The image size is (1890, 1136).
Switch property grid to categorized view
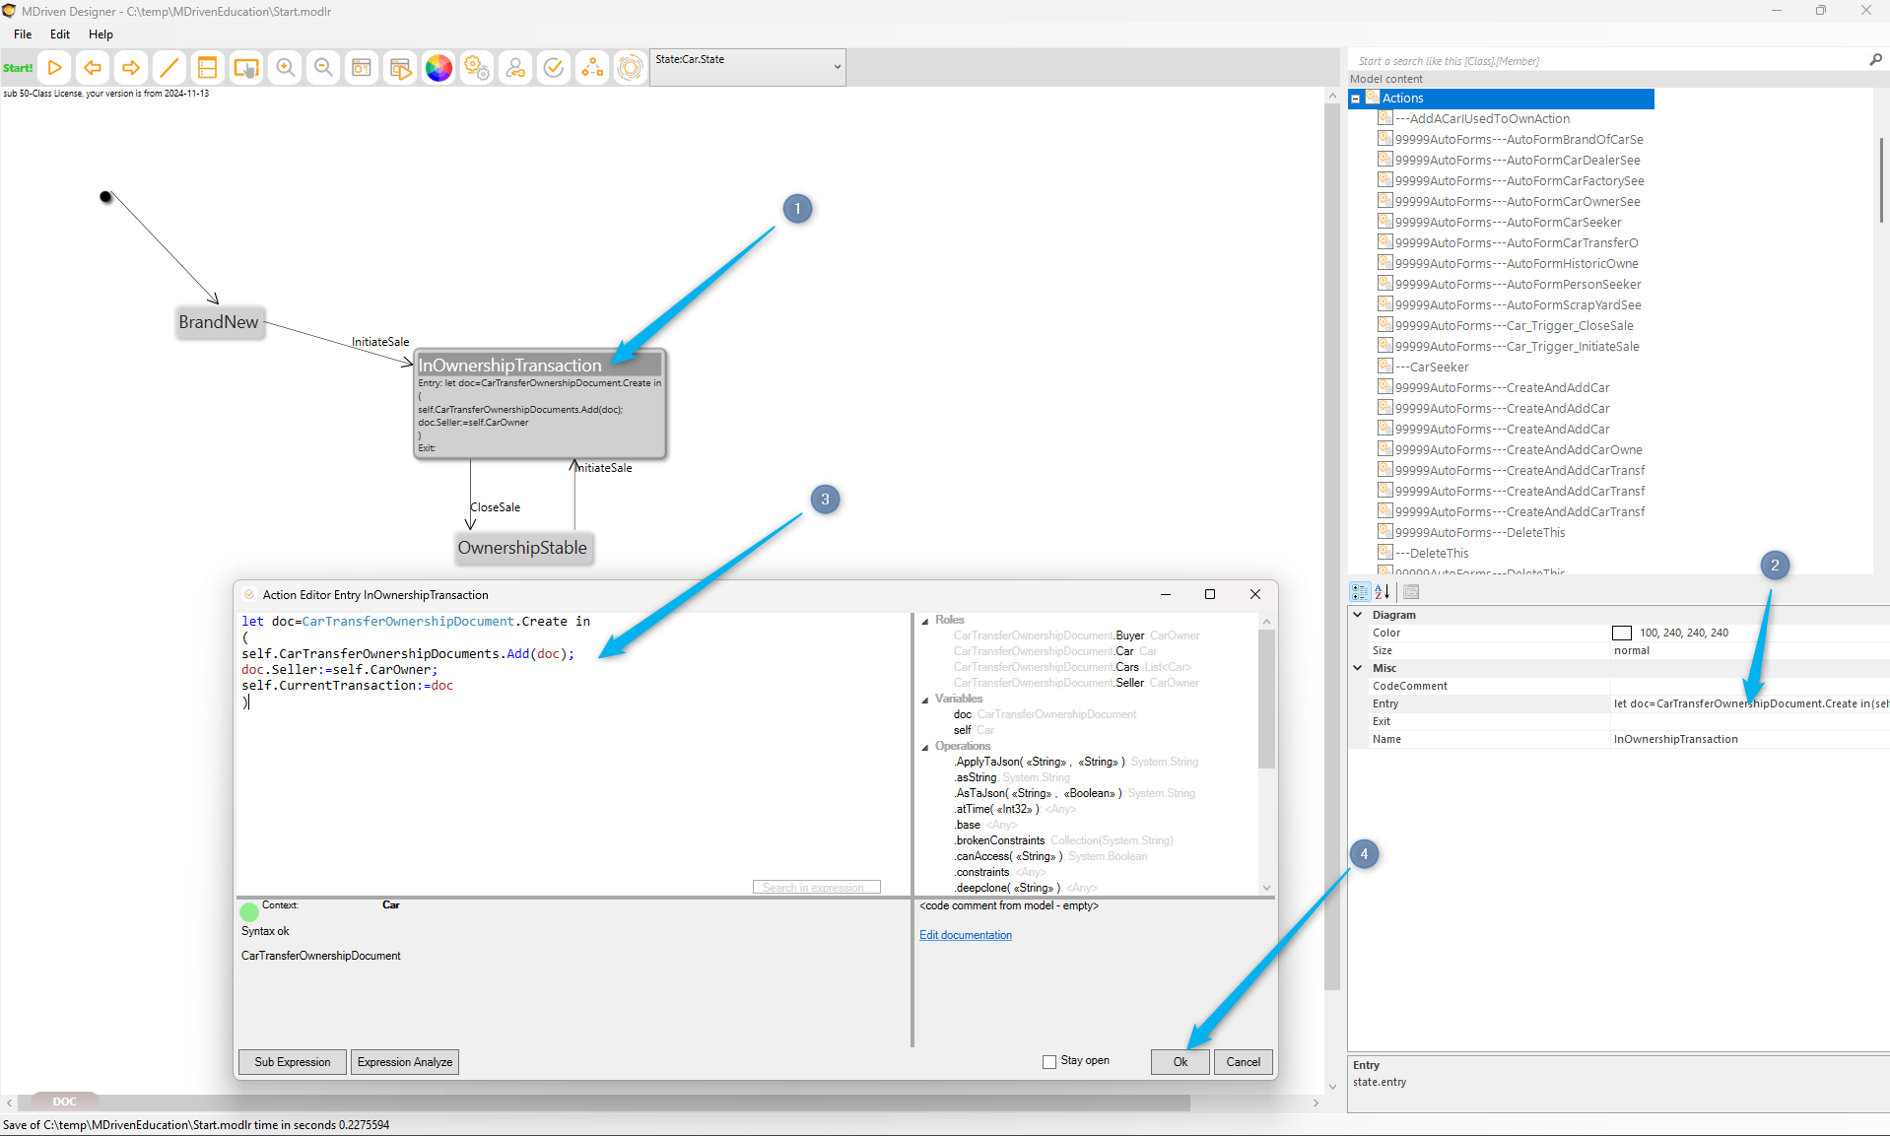click(1360, 592)
